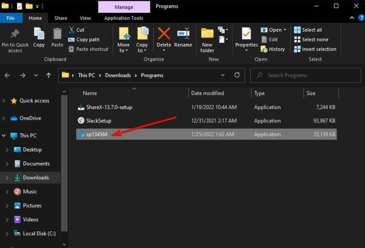Expand Quick access in navigation pane
The height and width of the screenshot is (248, 365).
point(4,101)
